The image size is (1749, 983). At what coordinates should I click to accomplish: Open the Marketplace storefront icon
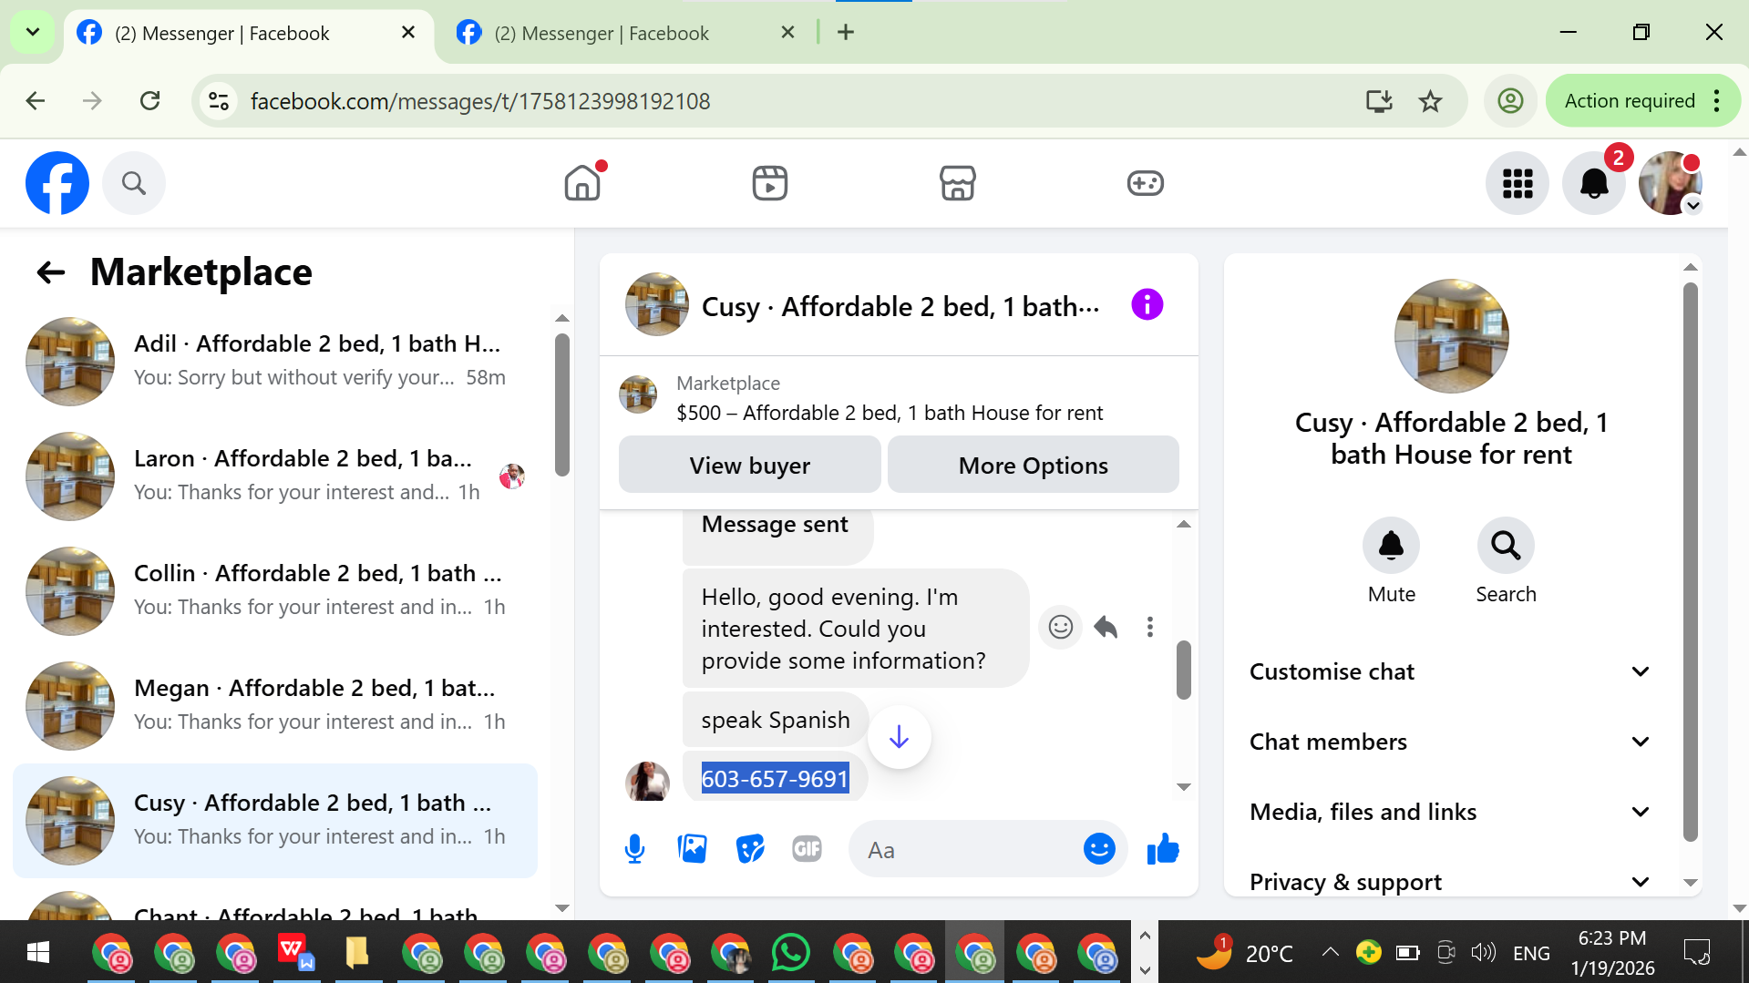pos(958,183)
